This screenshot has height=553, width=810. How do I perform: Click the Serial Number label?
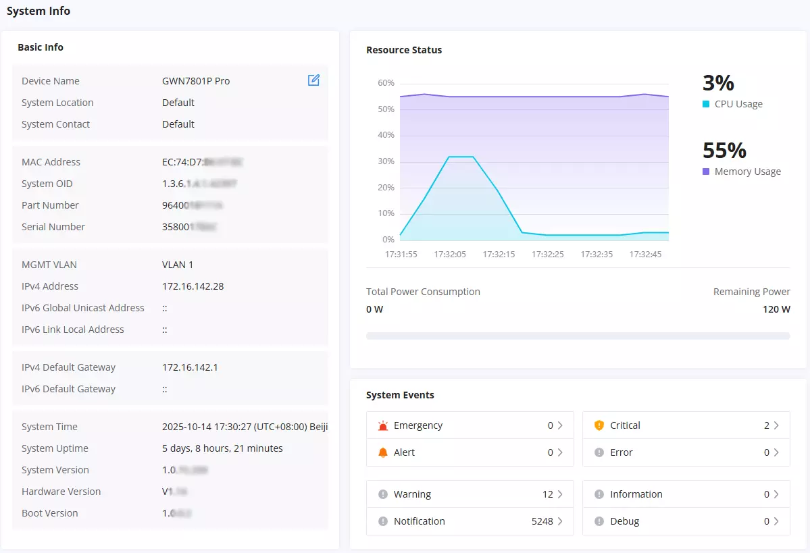[x=53, y=227]
